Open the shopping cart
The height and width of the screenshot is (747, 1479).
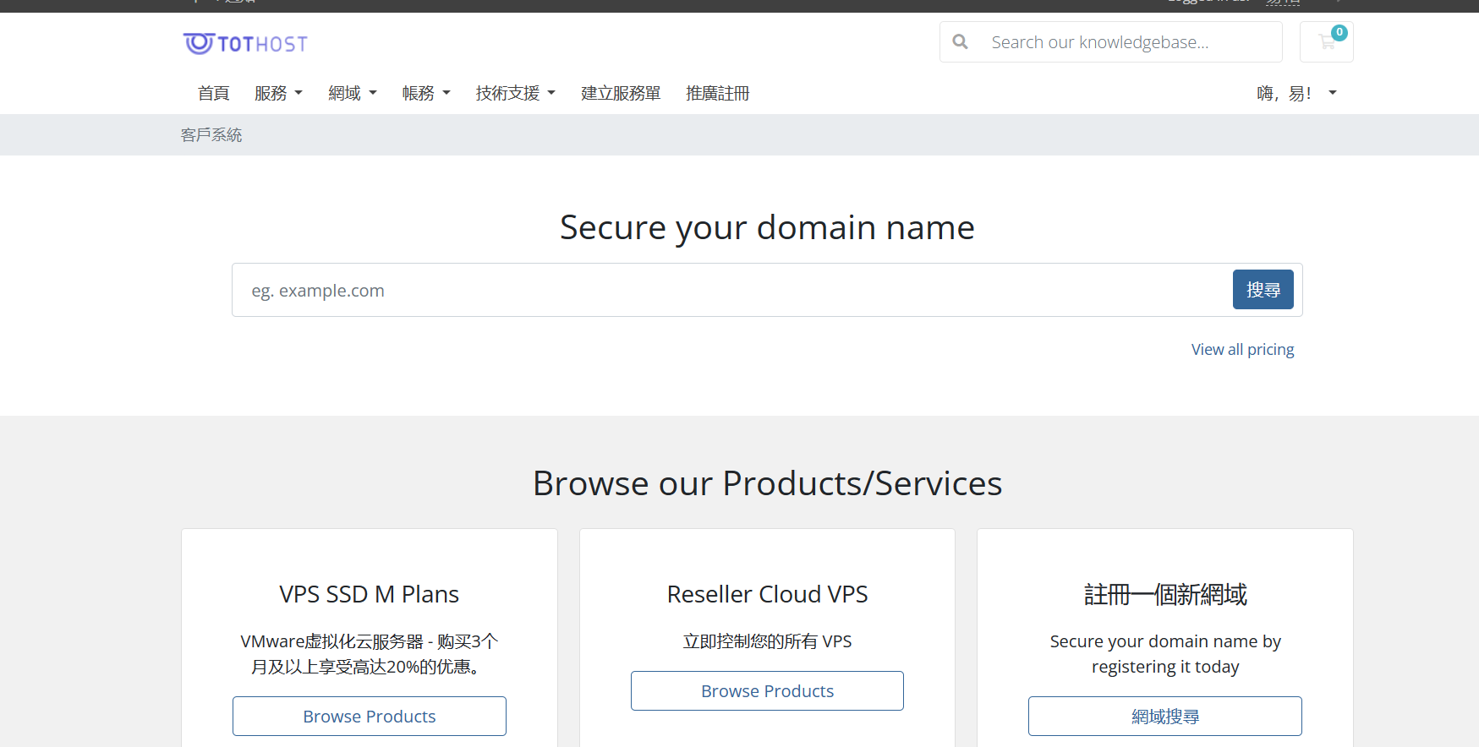[x=1326, y=42]
